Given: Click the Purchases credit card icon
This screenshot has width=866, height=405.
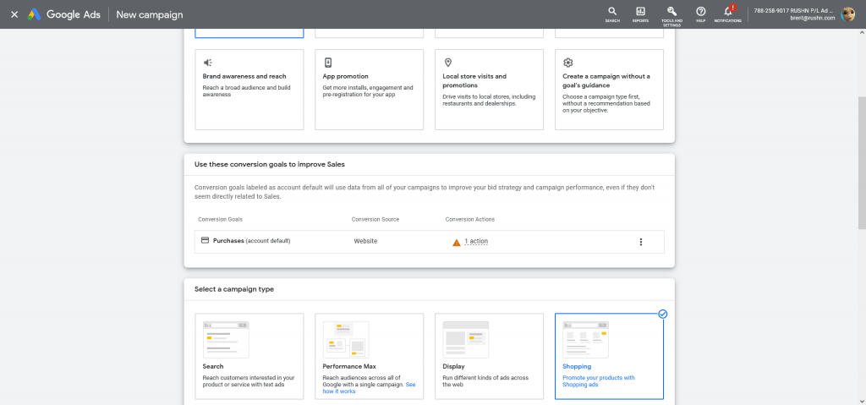Looking at the screenshot, I should pos(205,240).
